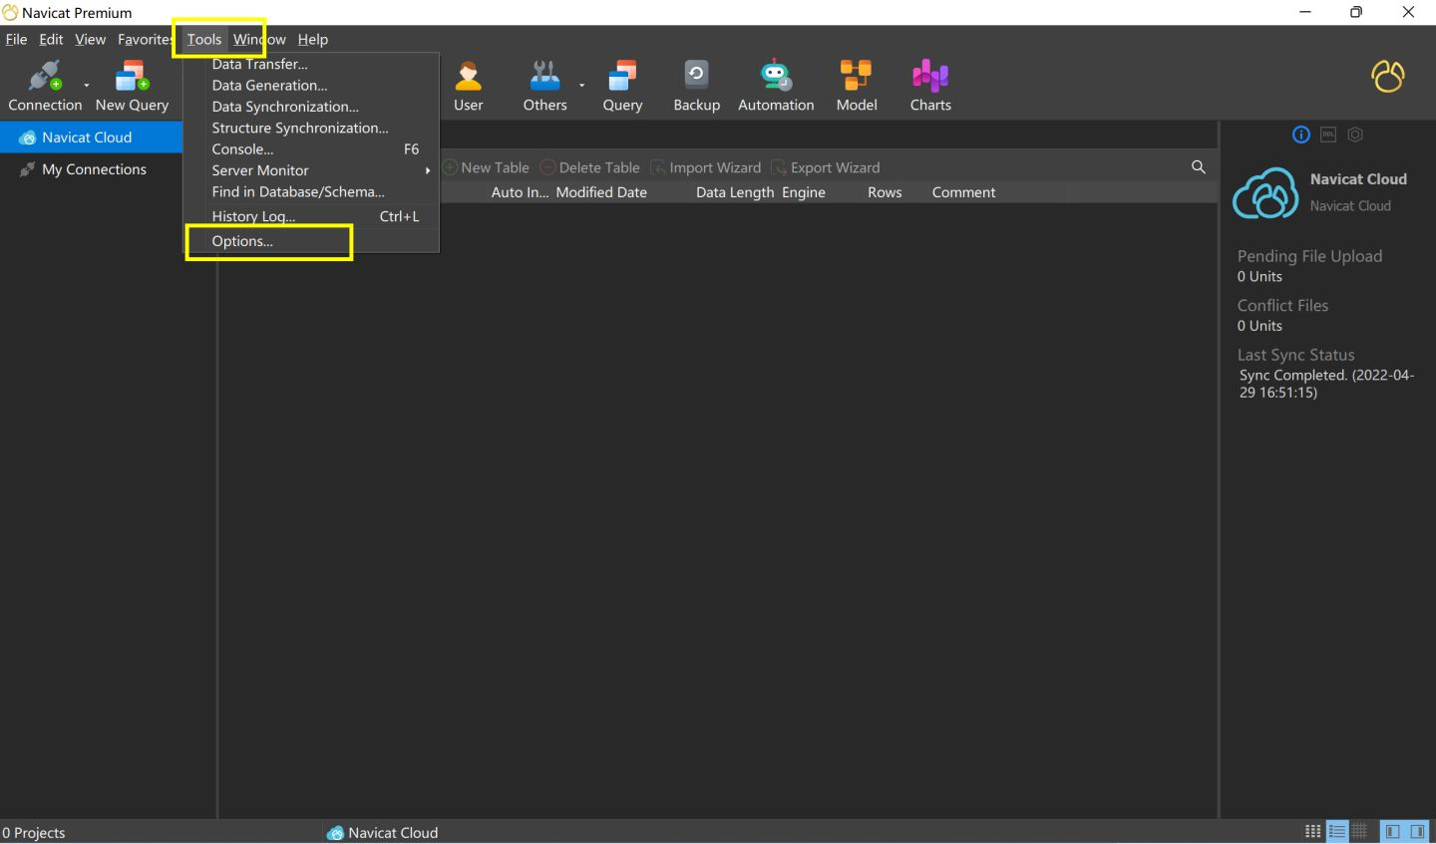Open the Automation robot icon
This screenshot has height=844, width=1436.
pyautogui.click(x=776, y=76)
